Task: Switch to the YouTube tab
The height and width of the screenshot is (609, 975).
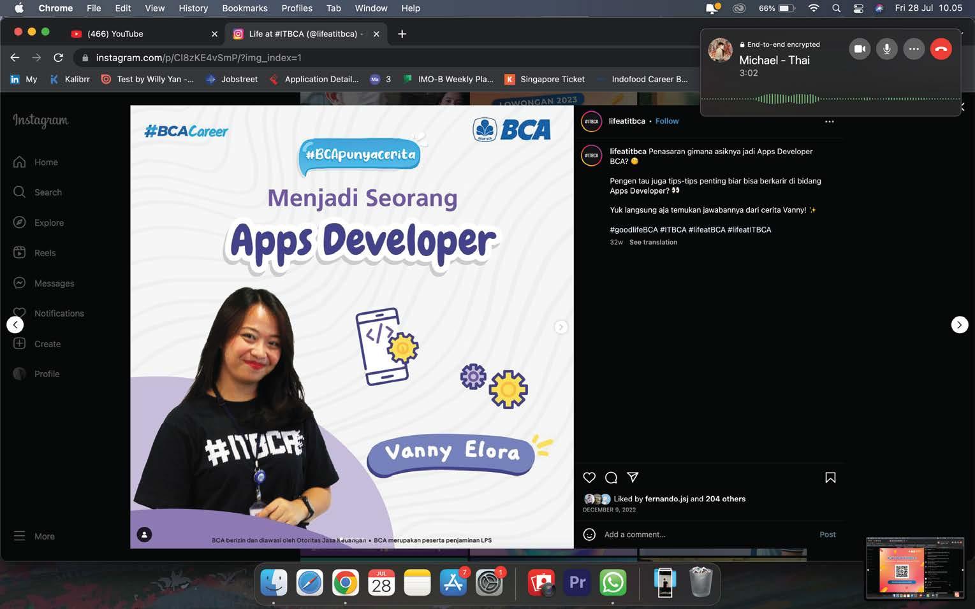Action: pyautogui.click(x=143, y=34)
